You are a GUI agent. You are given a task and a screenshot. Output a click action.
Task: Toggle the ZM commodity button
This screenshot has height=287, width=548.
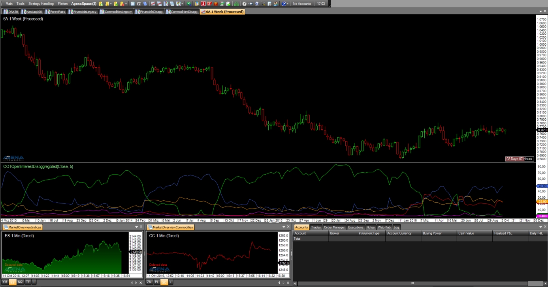[x=149, y=282]
